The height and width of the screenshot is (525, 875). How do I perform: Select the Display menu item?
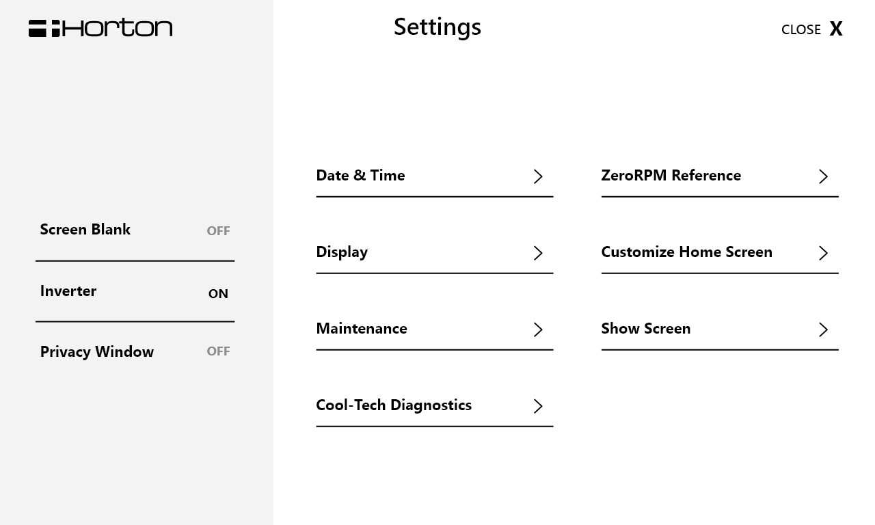click(x=342, y=252)
